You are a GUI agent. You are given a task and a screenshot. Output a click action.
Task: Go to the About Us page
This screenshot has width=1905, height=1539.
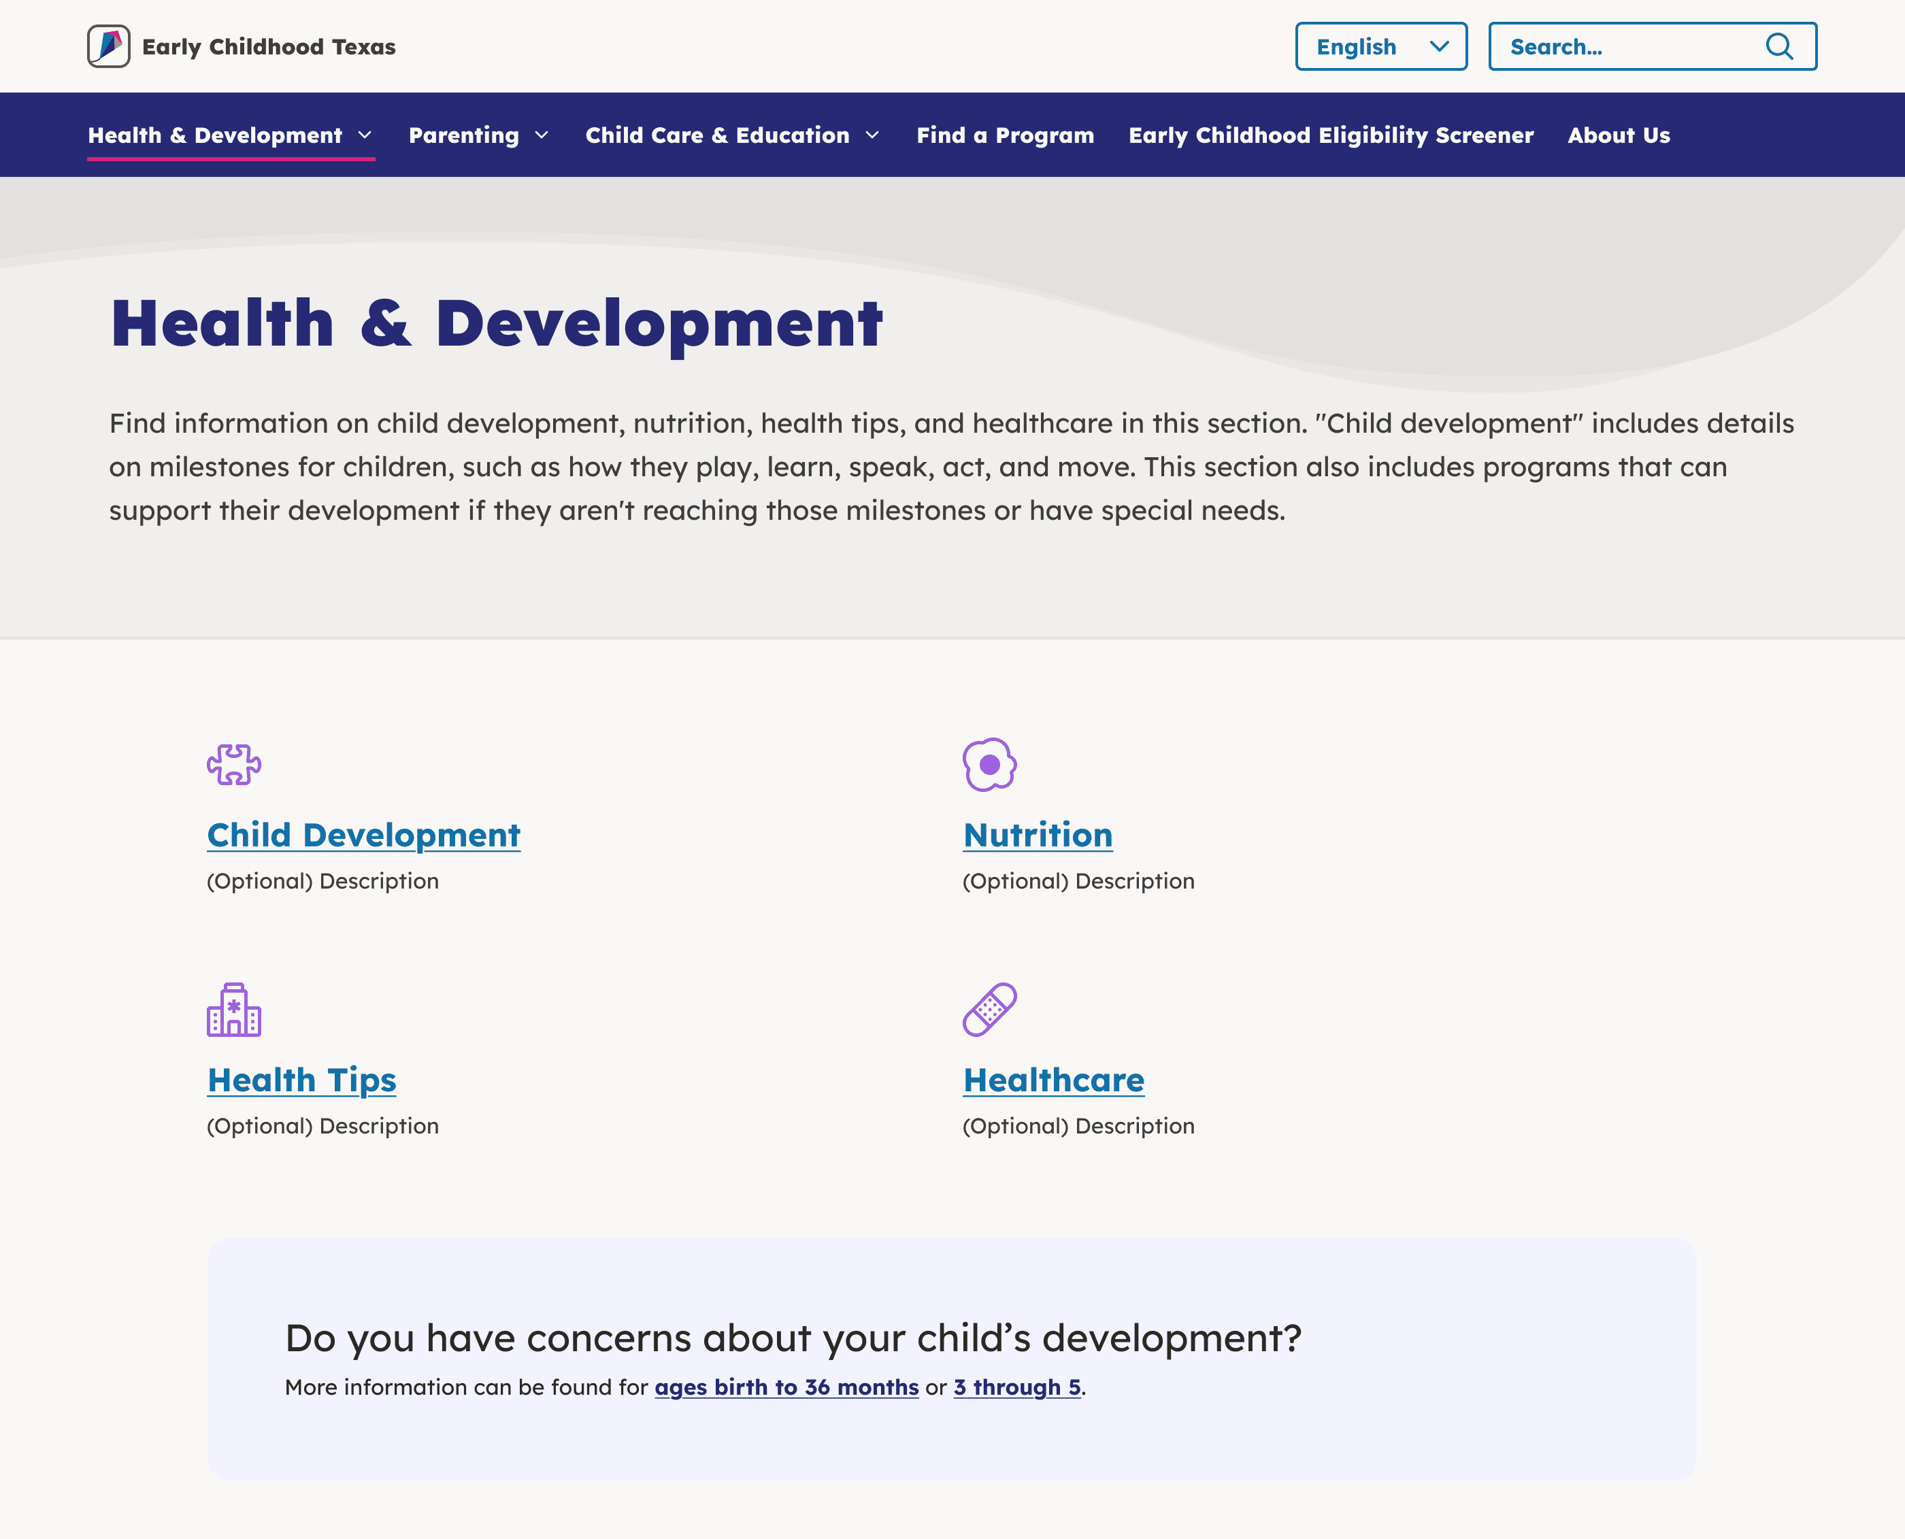click(1618, 135)
